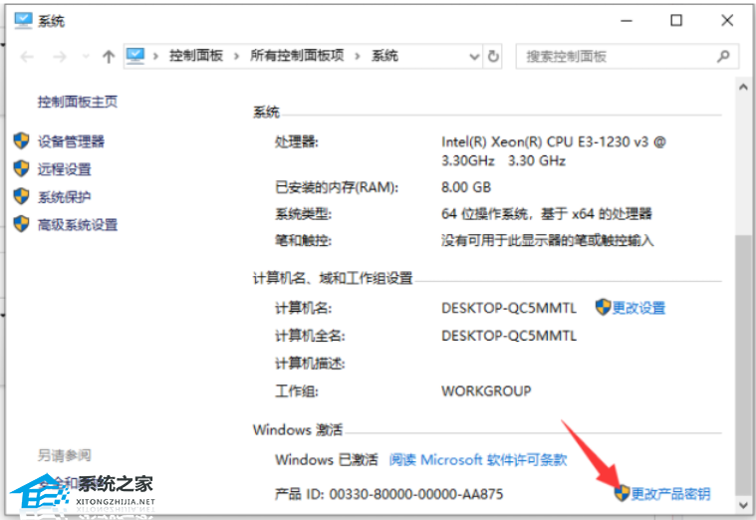Click in the 搜索控制面板 search box
The image size is (756, 520).
tap(613, 57)
